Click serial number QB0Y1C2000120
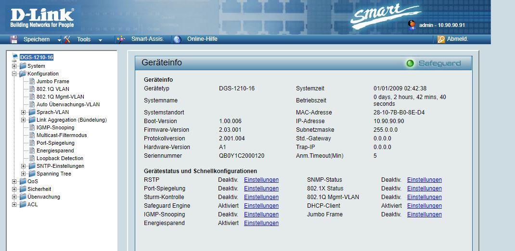The image size is (515, 251). click(x=242, y=155)
